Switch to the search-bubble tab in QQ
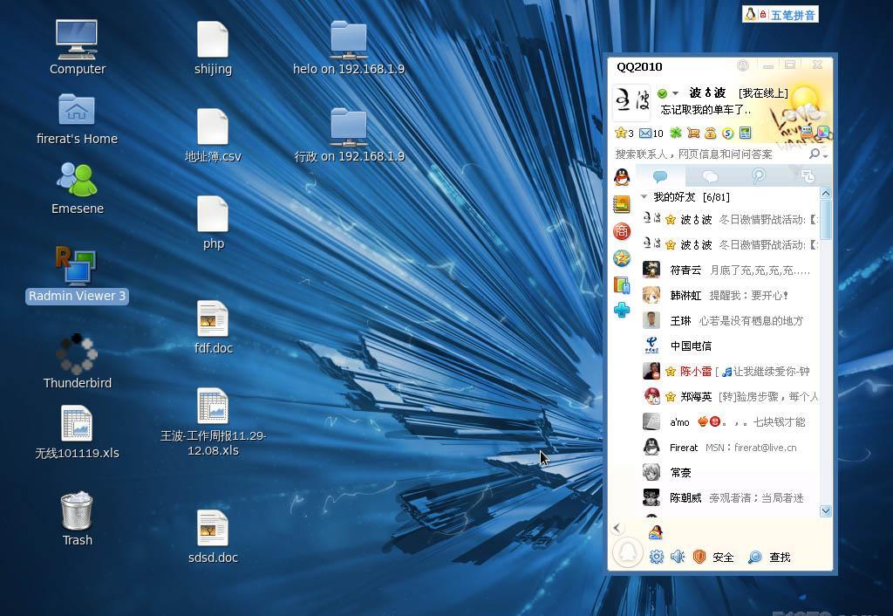 759,176
